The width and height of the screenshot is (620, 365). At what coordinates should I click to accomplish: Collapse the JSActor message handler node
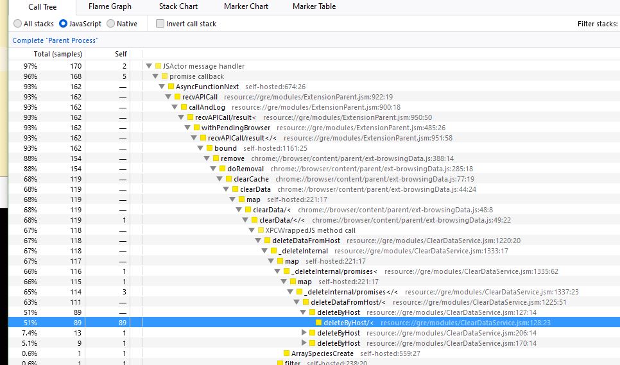click(149, 66)
